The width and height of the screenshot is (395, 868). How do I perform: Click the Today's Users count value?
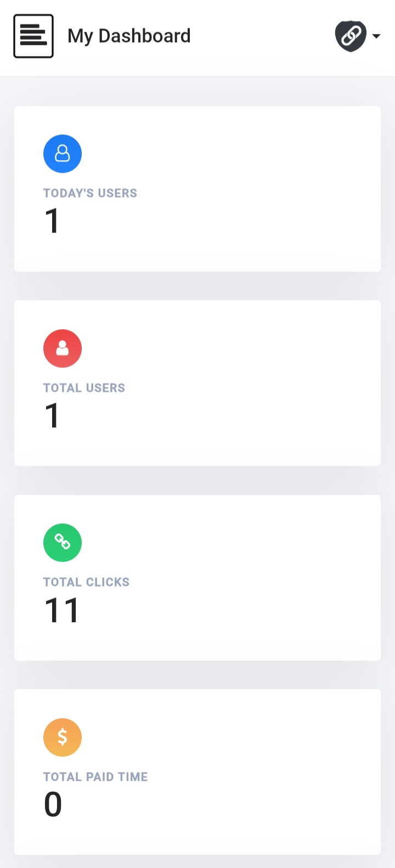[x=52, y=221]
